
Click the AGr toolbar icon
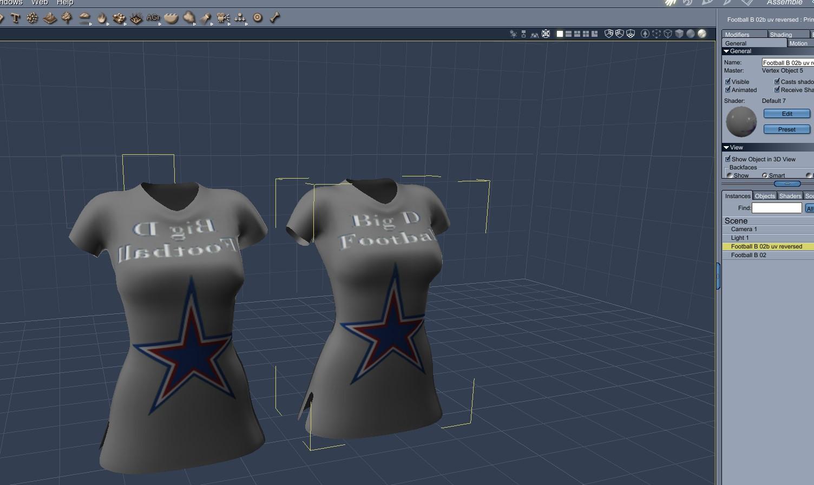pyautogui.click(x=153, y=18)
